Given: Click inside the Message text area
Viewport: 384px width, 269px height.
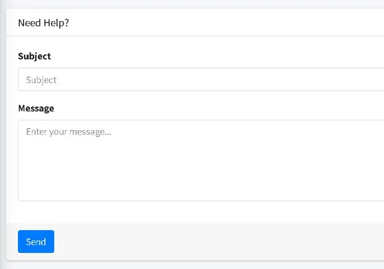Looking at the screenshot, I should [x=201, y=161].
